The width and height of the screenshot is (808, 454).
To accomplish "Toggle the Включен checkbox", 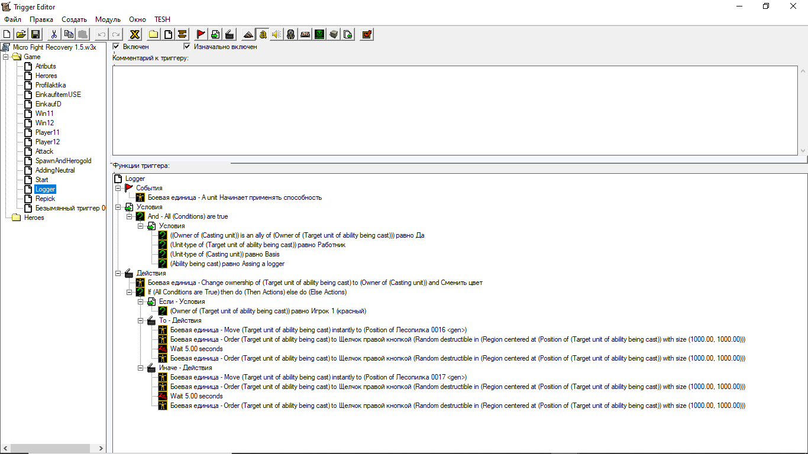I will pyautogui.click(x=116, y=46).
